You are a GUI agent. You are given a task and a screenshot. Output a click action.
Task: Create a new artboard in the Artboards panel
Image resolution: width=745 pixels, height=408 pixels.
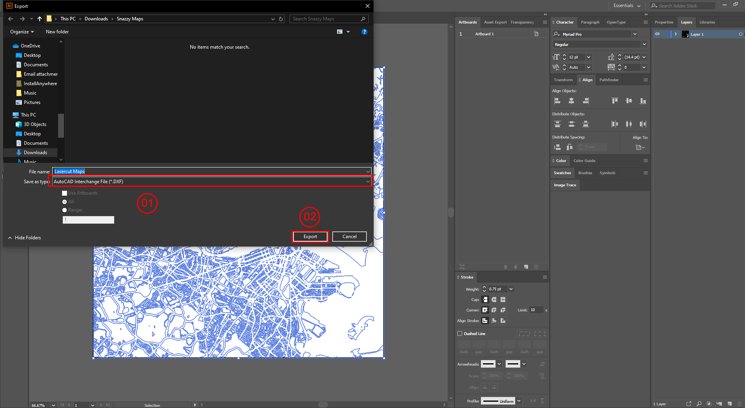(526, 267)
